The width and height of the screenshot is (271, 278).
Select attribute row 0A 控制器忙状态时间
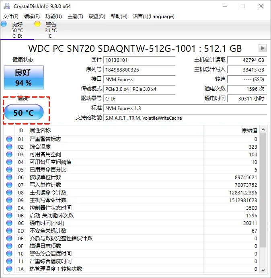click(x=132, y=208)
